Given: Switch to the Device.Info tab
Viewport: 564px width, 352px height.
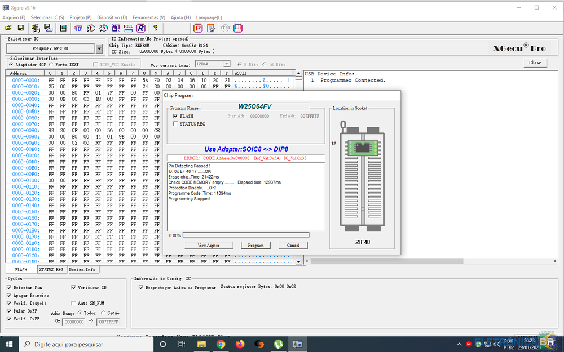Looking at the screenshot, I should pos(82,270).
